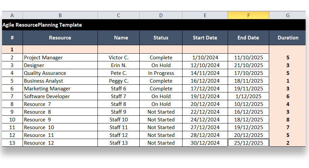
Task: Click the highlighted column F header
Action: click(248, 15)
